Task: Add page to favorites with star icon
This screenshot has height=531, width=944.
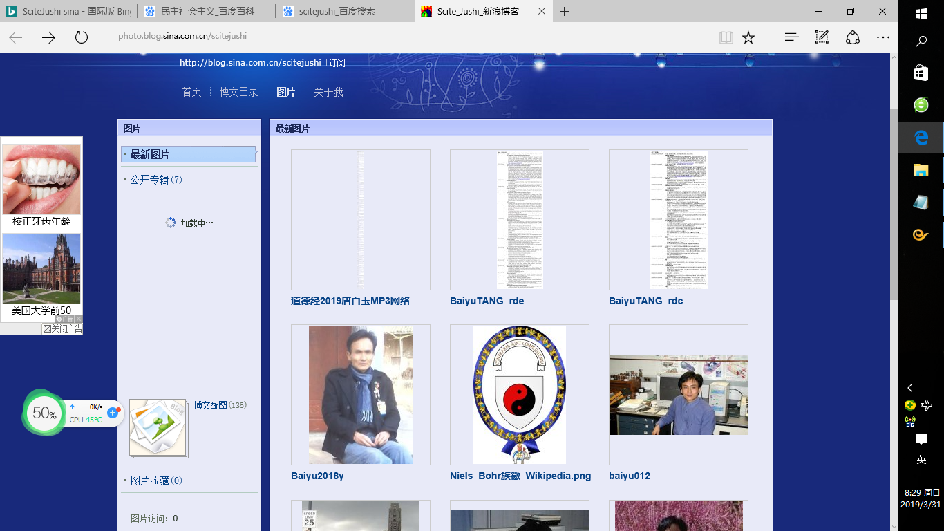Action: pyautogui.click(x=748, y=38)
